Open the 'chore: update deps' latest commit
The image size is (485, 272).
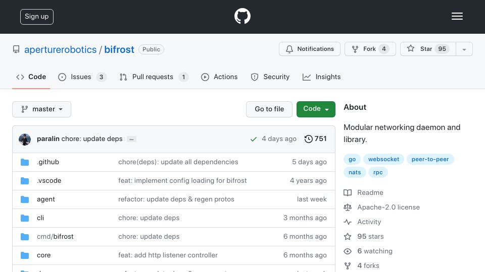[x=92, y=139]
